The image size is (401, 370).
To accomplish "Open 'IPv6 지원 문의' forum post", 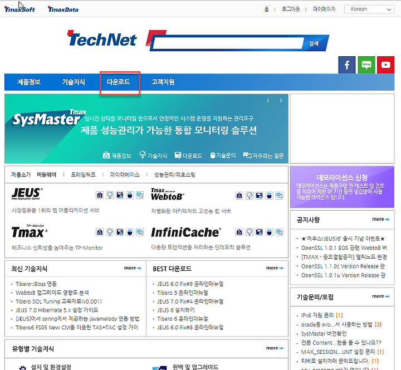I will [317, 315].
